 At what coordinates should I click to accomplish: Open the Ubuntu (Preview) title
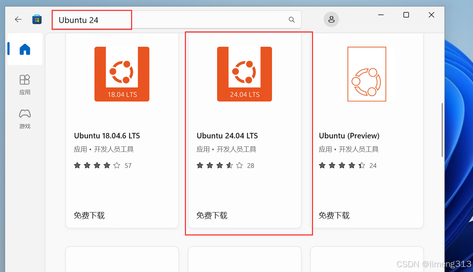tap(349, 136)
